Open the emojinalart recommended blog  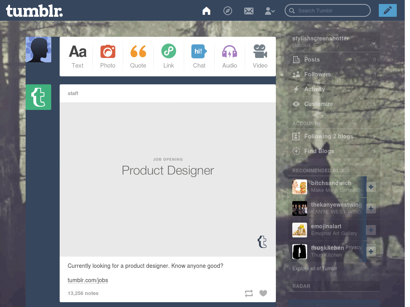click(x=326, y=226)
